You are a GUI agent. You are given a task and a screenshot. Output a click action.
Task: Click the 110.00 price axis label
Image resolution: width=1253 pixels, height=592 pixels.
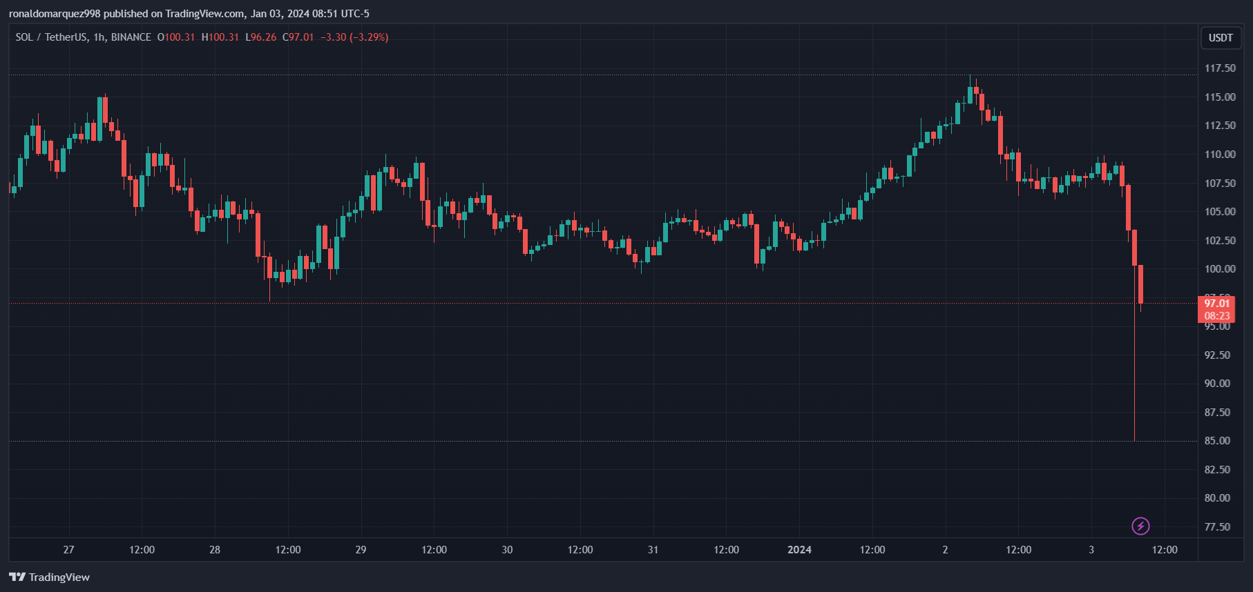(x=1220, y=155)
